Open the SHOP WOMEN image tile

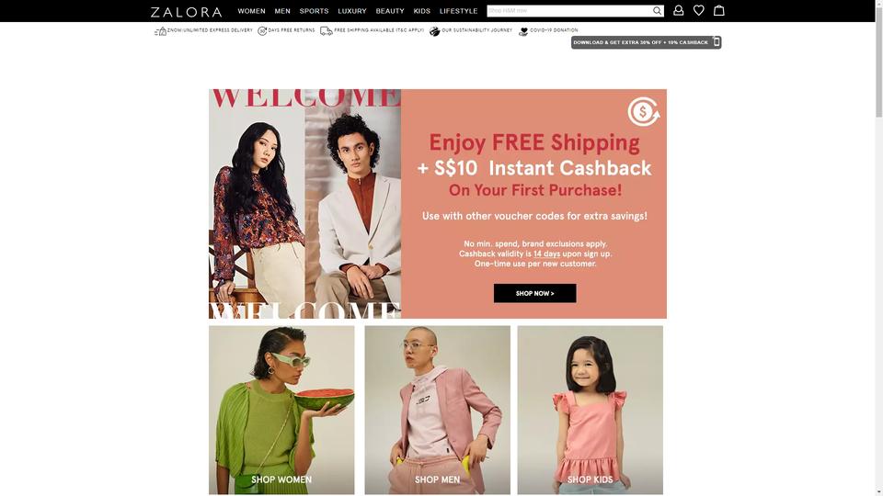[x=281, y=410]
